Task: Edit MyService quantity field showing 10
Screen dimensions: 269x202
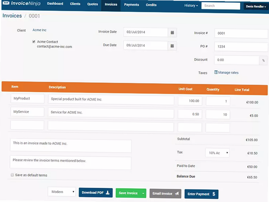Action: pyautogui.click(x=218, y=115)
